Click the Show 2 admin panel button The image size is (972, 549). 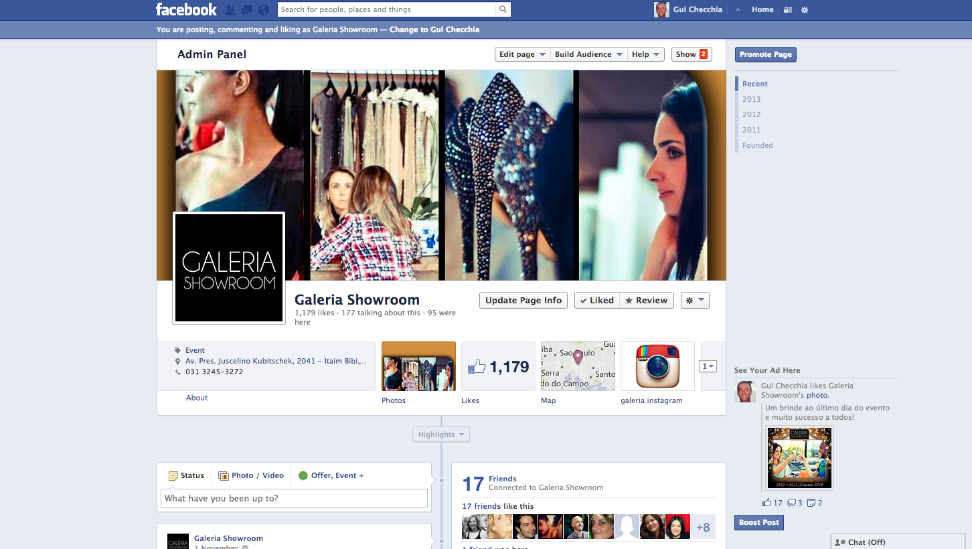(x=692, y=54)
